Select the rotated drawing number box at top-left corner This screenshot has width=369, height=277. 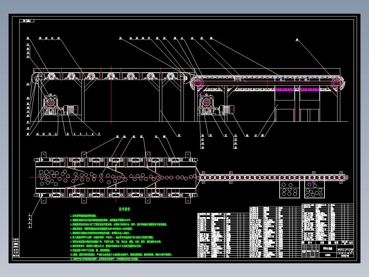27,21
